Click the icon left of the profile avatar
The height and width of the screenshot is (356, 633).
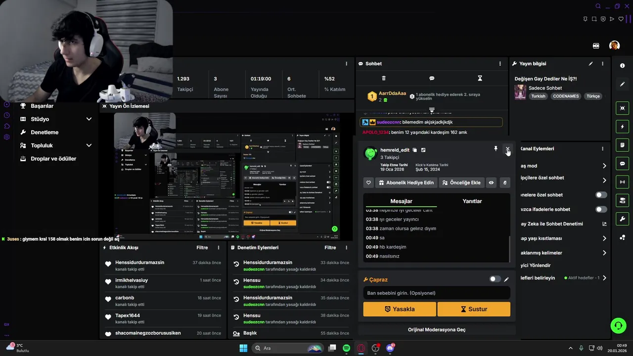point(596,45)
